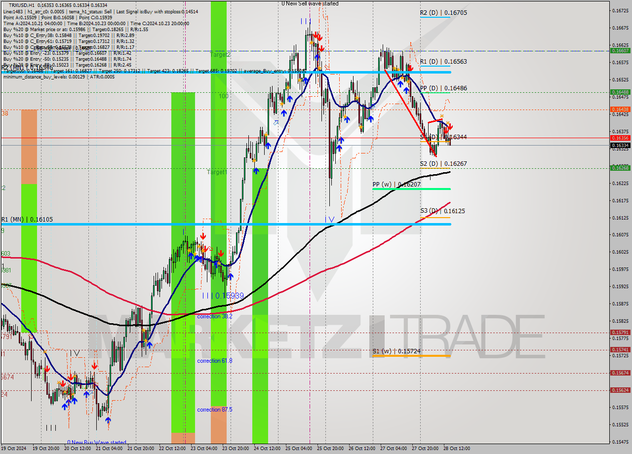Image resolution: width=632 pixels, height=454 pixels.
Task: Click the '23 Oct 20:00' time axis label
Action: tap(236, 449)
